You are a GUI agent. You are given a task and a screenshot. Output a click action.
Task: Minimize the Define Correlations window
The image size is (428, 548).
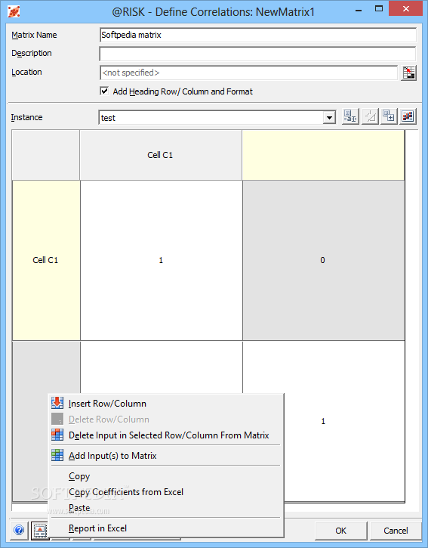(359, 10)
